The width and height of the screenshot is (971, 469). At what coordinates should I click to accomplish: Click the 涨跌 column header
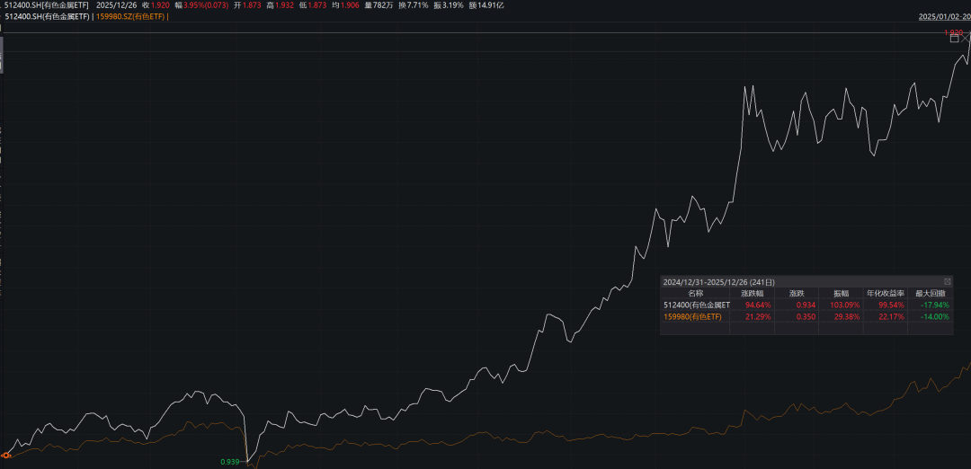(797, 293)
